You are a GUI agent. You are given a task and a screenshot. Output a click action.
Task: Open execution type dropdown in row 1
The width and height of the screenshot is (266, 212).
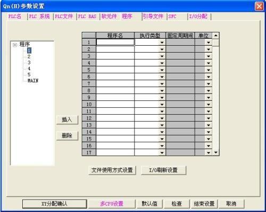point(162,43)
